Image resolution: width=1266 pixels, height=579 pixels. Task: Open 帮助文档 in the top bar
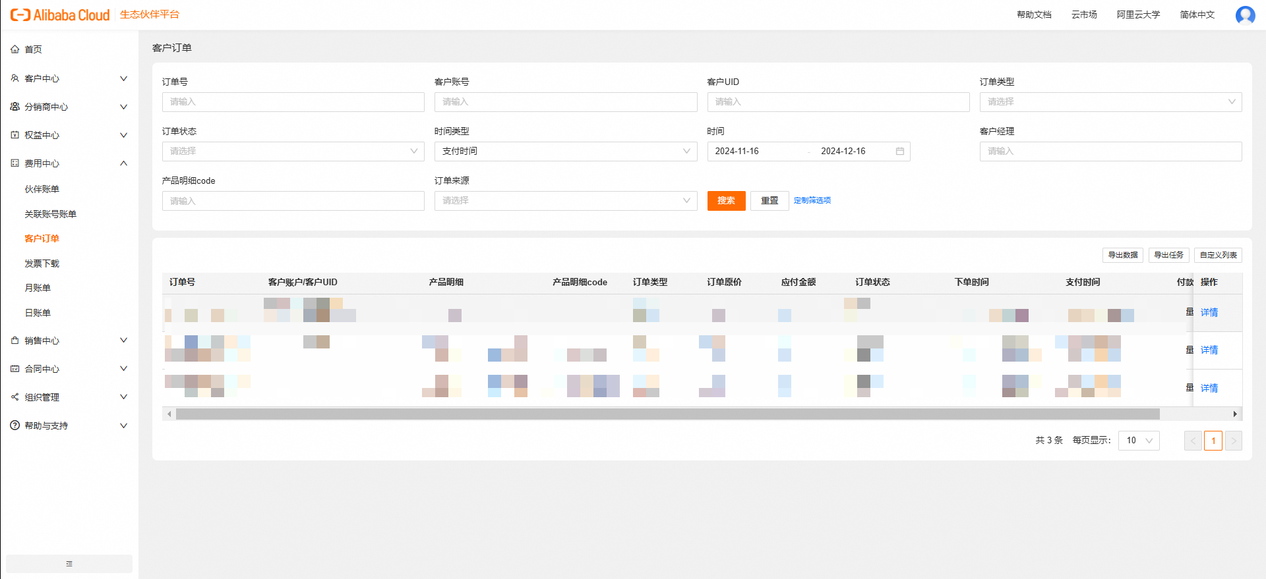1034,14
